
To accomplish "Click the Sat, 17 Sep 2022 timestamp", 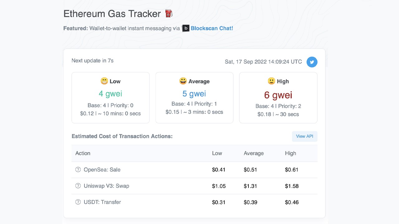I will (263, 62).
